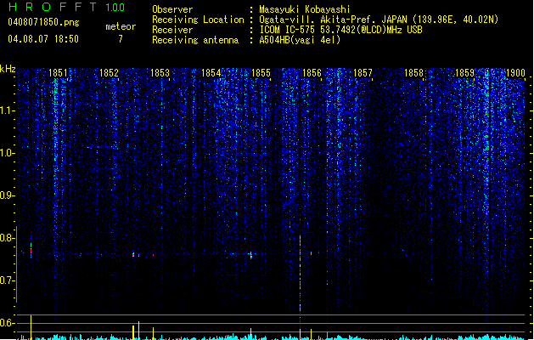Select the filename 0408071850.png

(x=43, y=22)
